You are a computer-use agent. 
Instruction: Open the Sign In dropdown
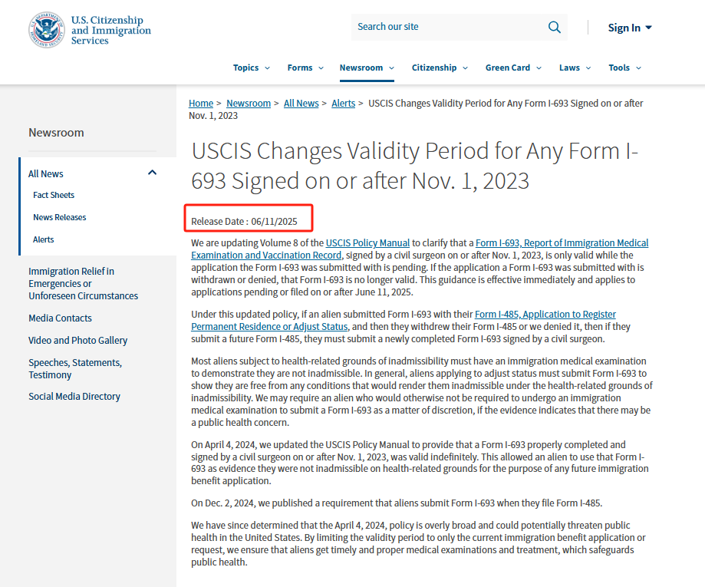pos(629,28)
